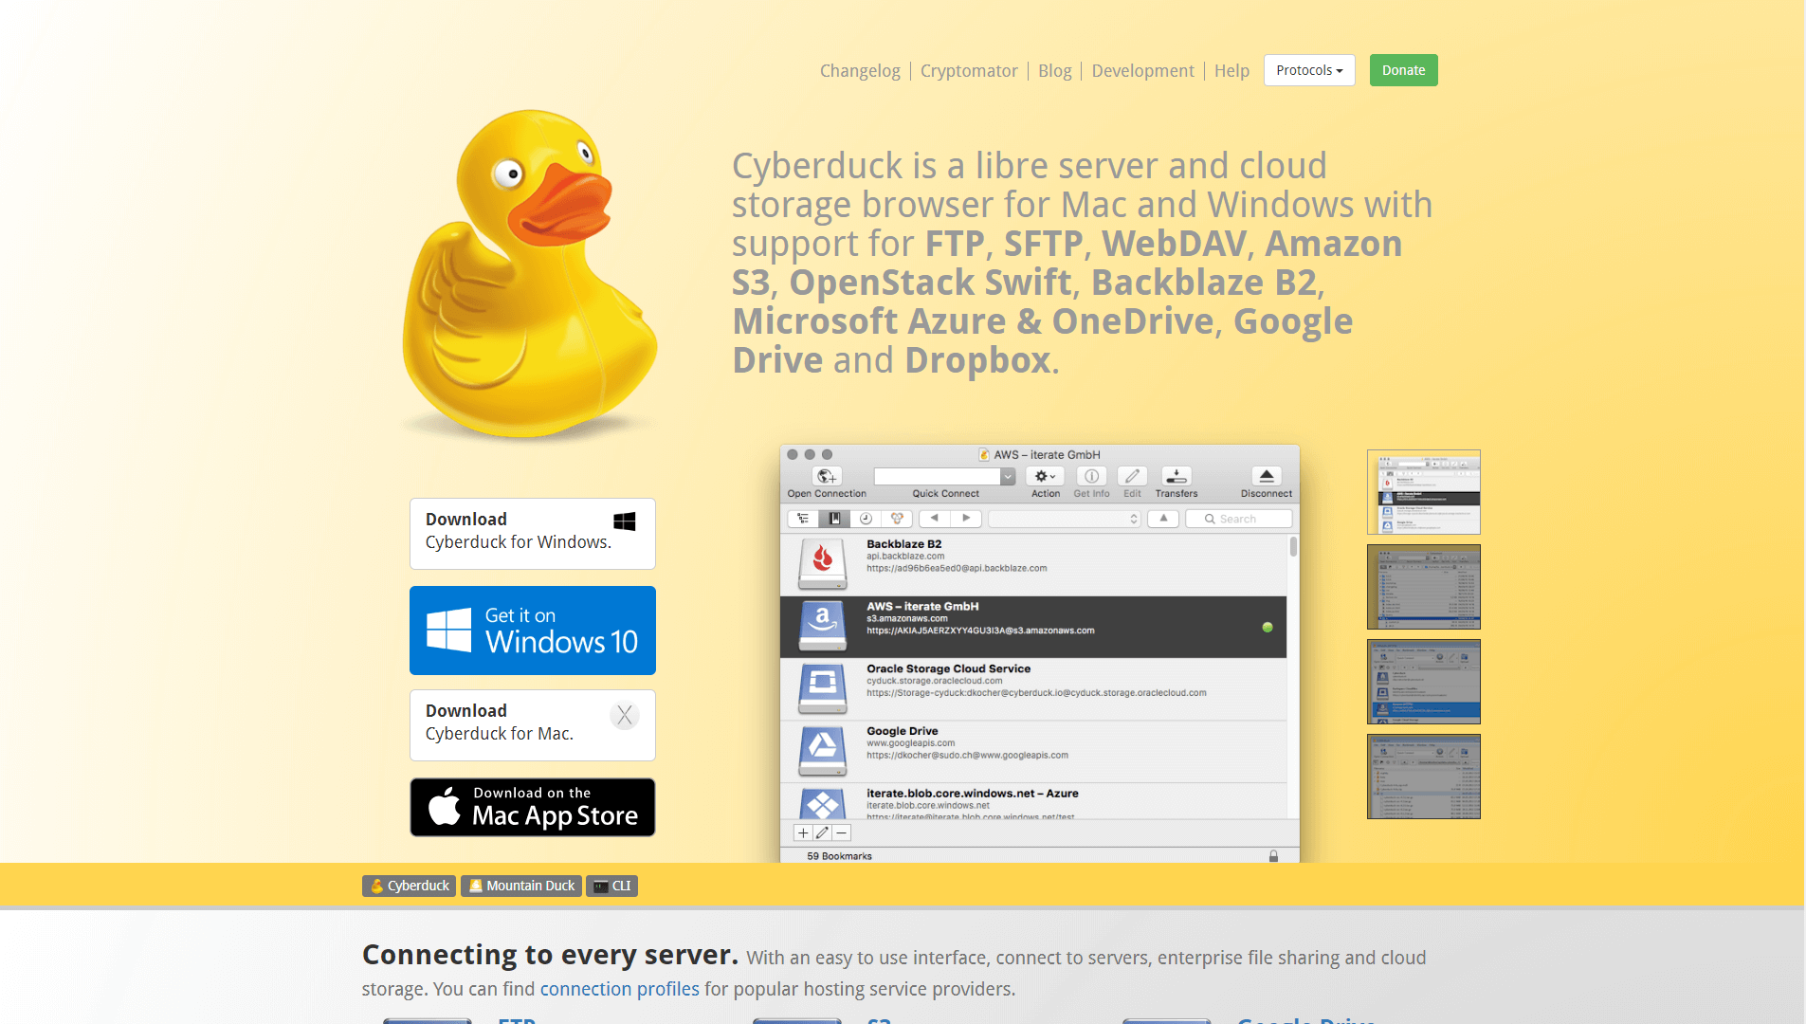Image resolution: width=1806 pixels, height=1024 pixels.
Task: Click the Azure drive icon
Action: pos(823,803)
